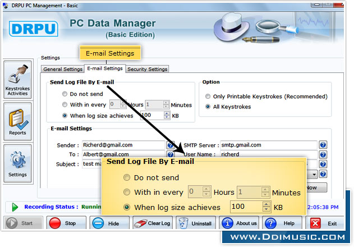This screenshot has width=354, height=247.
Task: Switch to General Settings tab
Action: pyautogui.click(x=63, y=69)
